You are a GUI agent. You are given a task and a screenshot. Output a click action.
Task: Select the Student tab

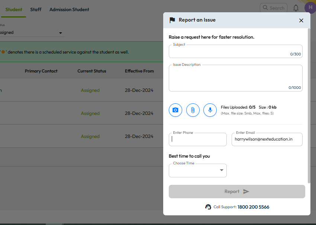pyautogui.click(x=14, y=9)
